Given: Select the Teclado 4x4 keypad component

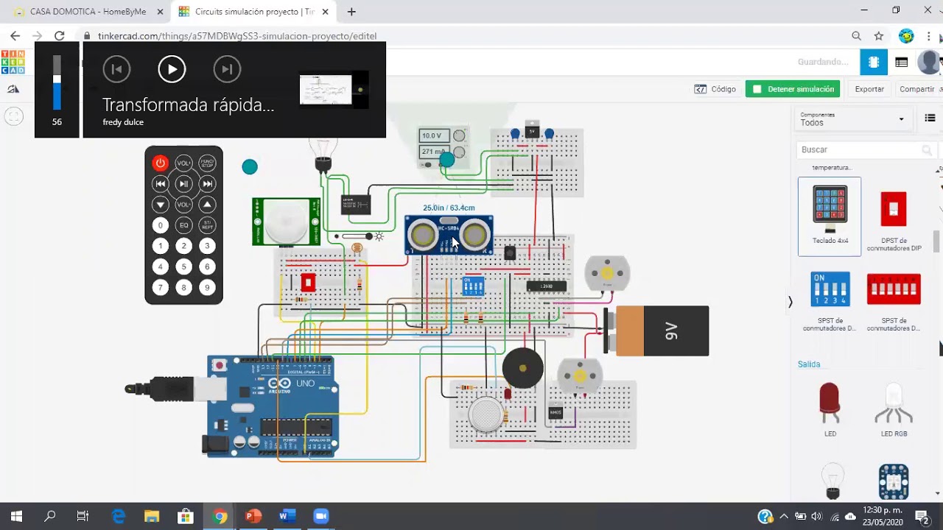Looking at the screenshot, I should pos(830,216).
